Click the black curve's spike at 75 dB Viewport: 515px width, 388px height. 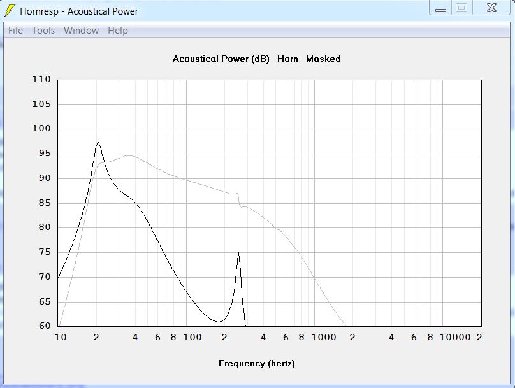tap(238, 252)
